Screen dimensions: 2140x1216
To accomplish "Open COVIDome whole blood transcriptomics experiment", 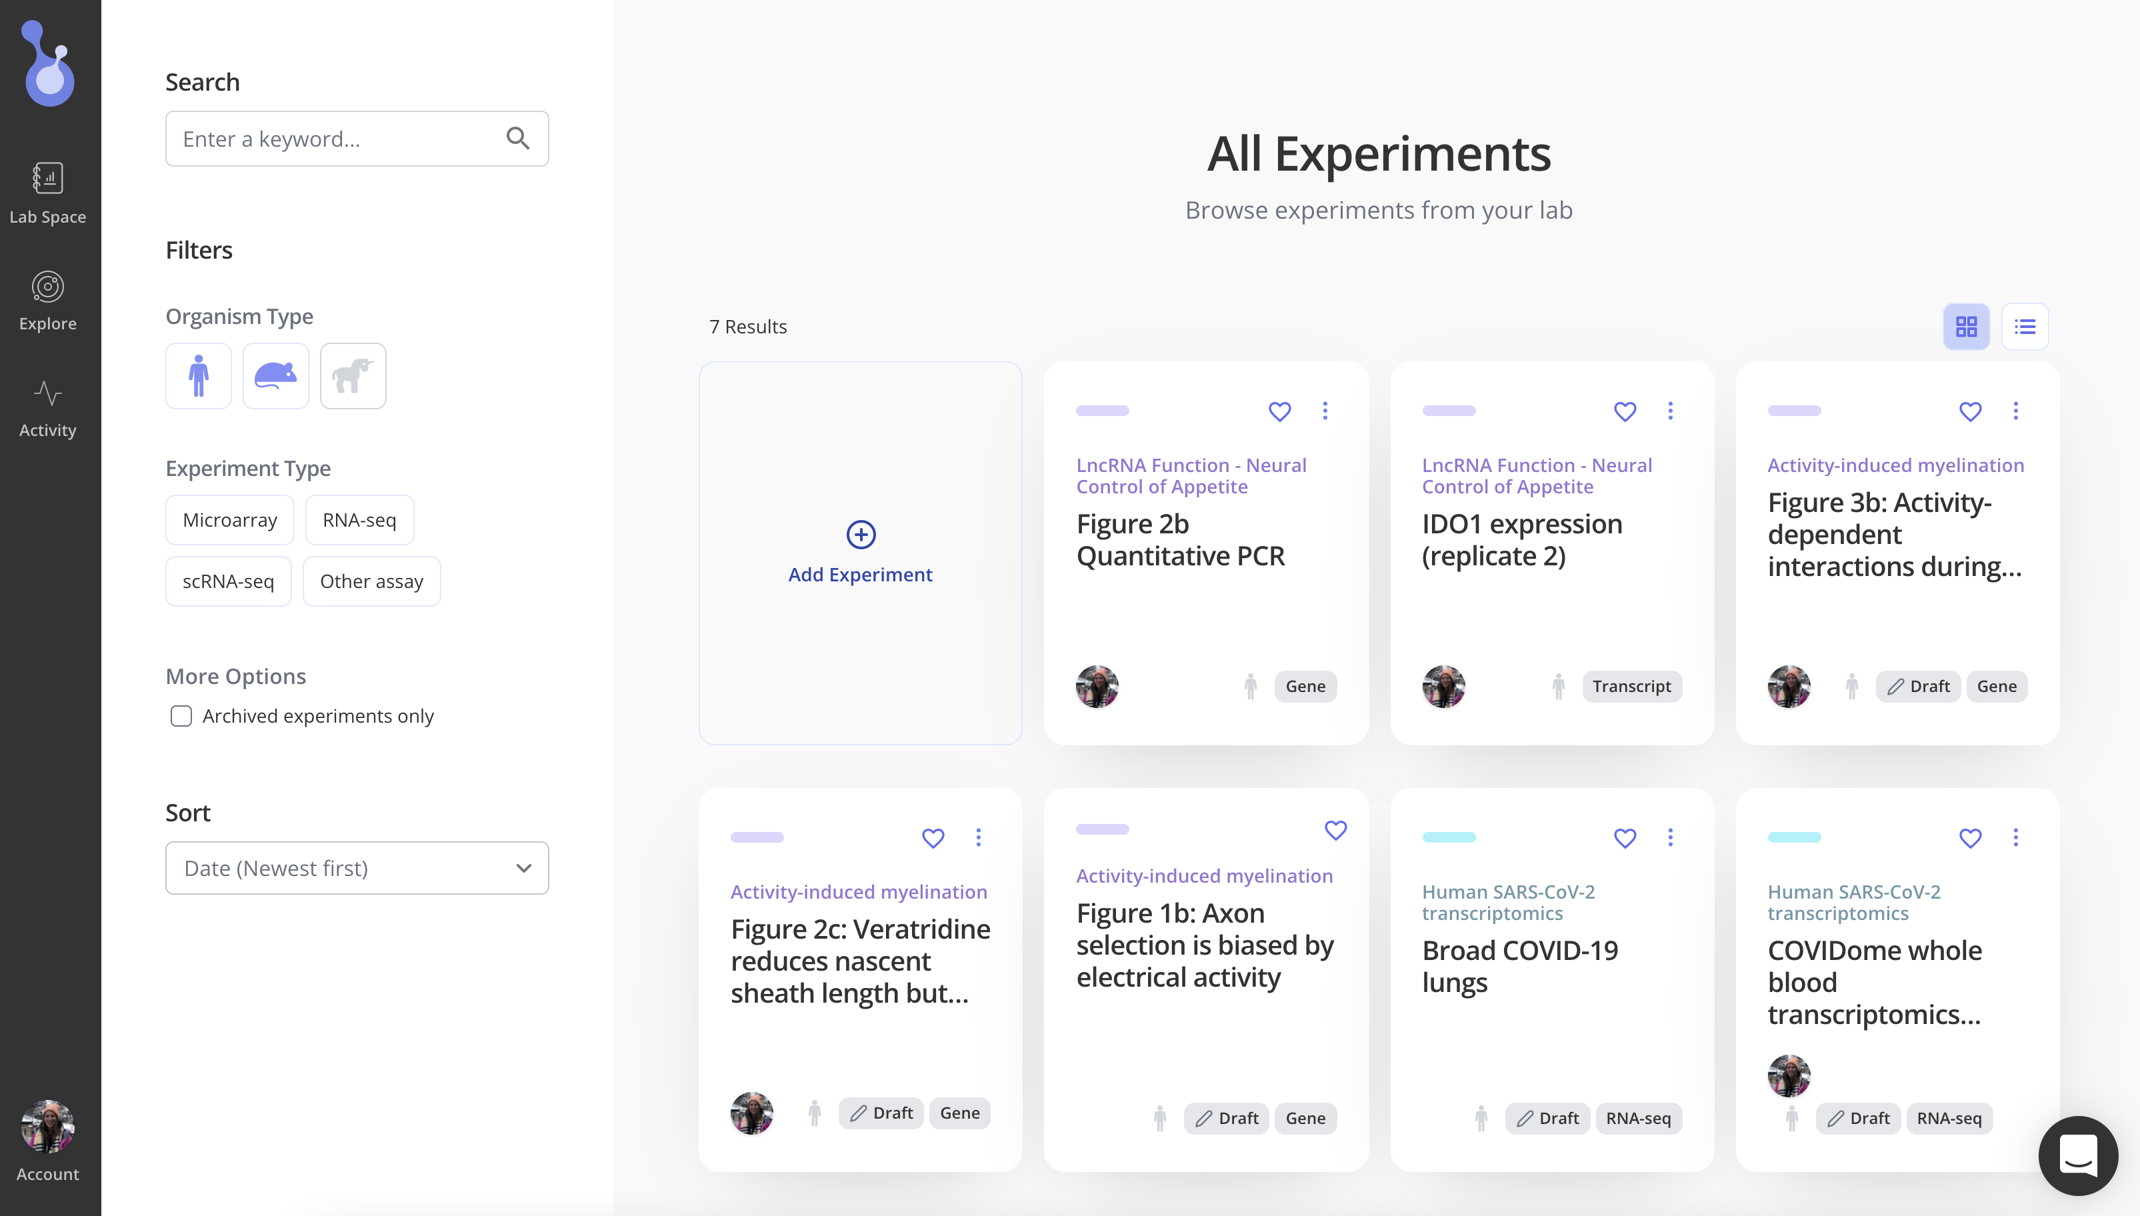I will pos(1875,982).
